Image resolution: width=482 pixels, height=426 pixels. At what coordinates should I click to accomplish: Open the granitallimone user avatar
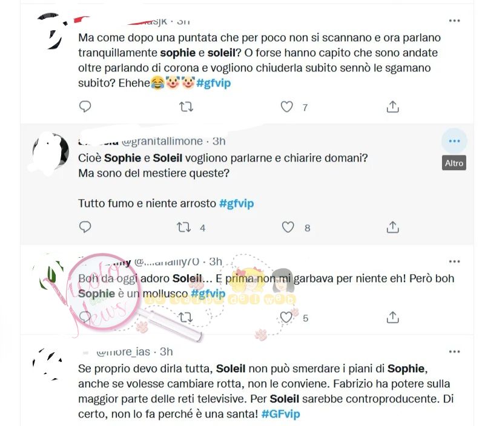pos(50,152)
